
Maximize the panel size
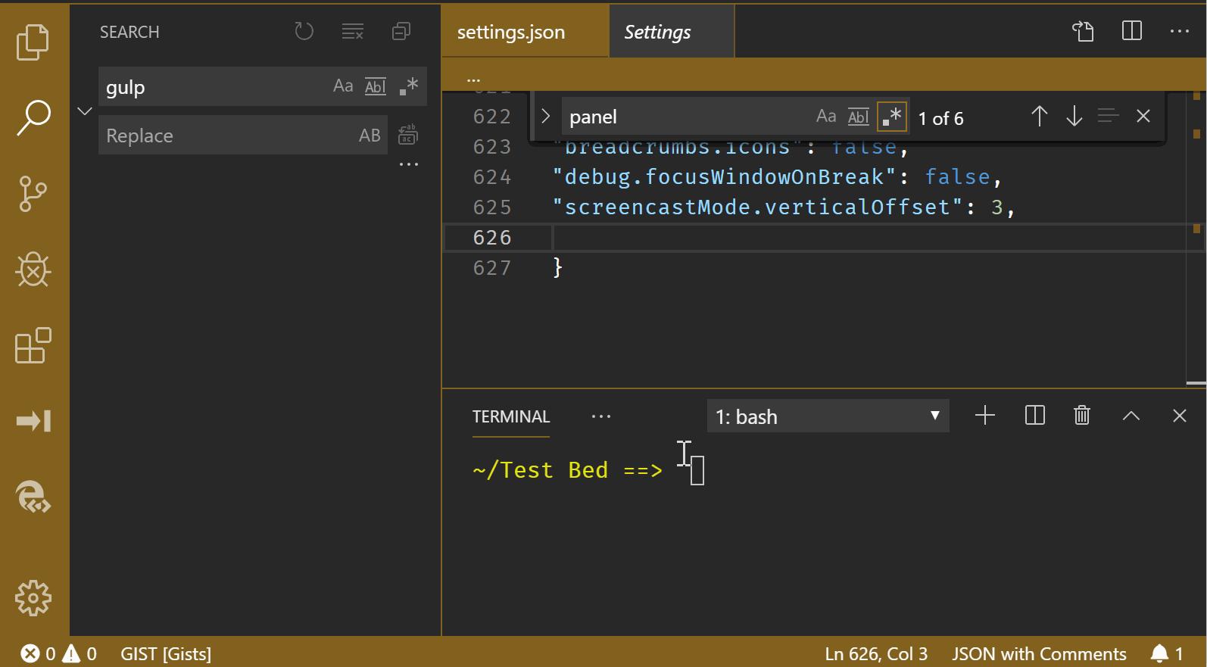pyautogui.click(x=1131, y=416)
